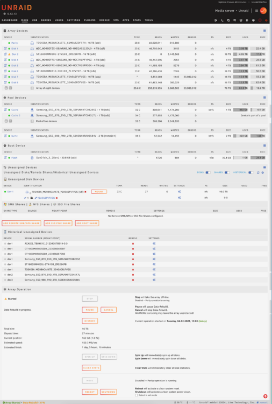Screen dimensions: 272x404
Task: Refresh Unassigned Devices with the refresh icon
Action: coord(258,172)
